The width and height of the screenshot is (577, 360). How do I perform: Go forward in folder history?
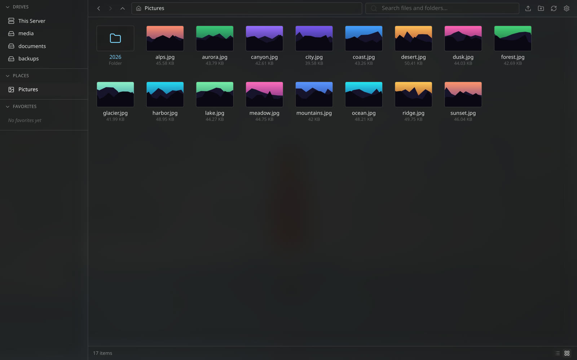[x=110, y=8]
